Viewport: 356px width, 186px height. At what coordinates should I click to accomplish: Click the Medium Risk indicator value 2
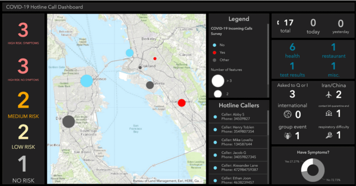click(x=23, y=100)
